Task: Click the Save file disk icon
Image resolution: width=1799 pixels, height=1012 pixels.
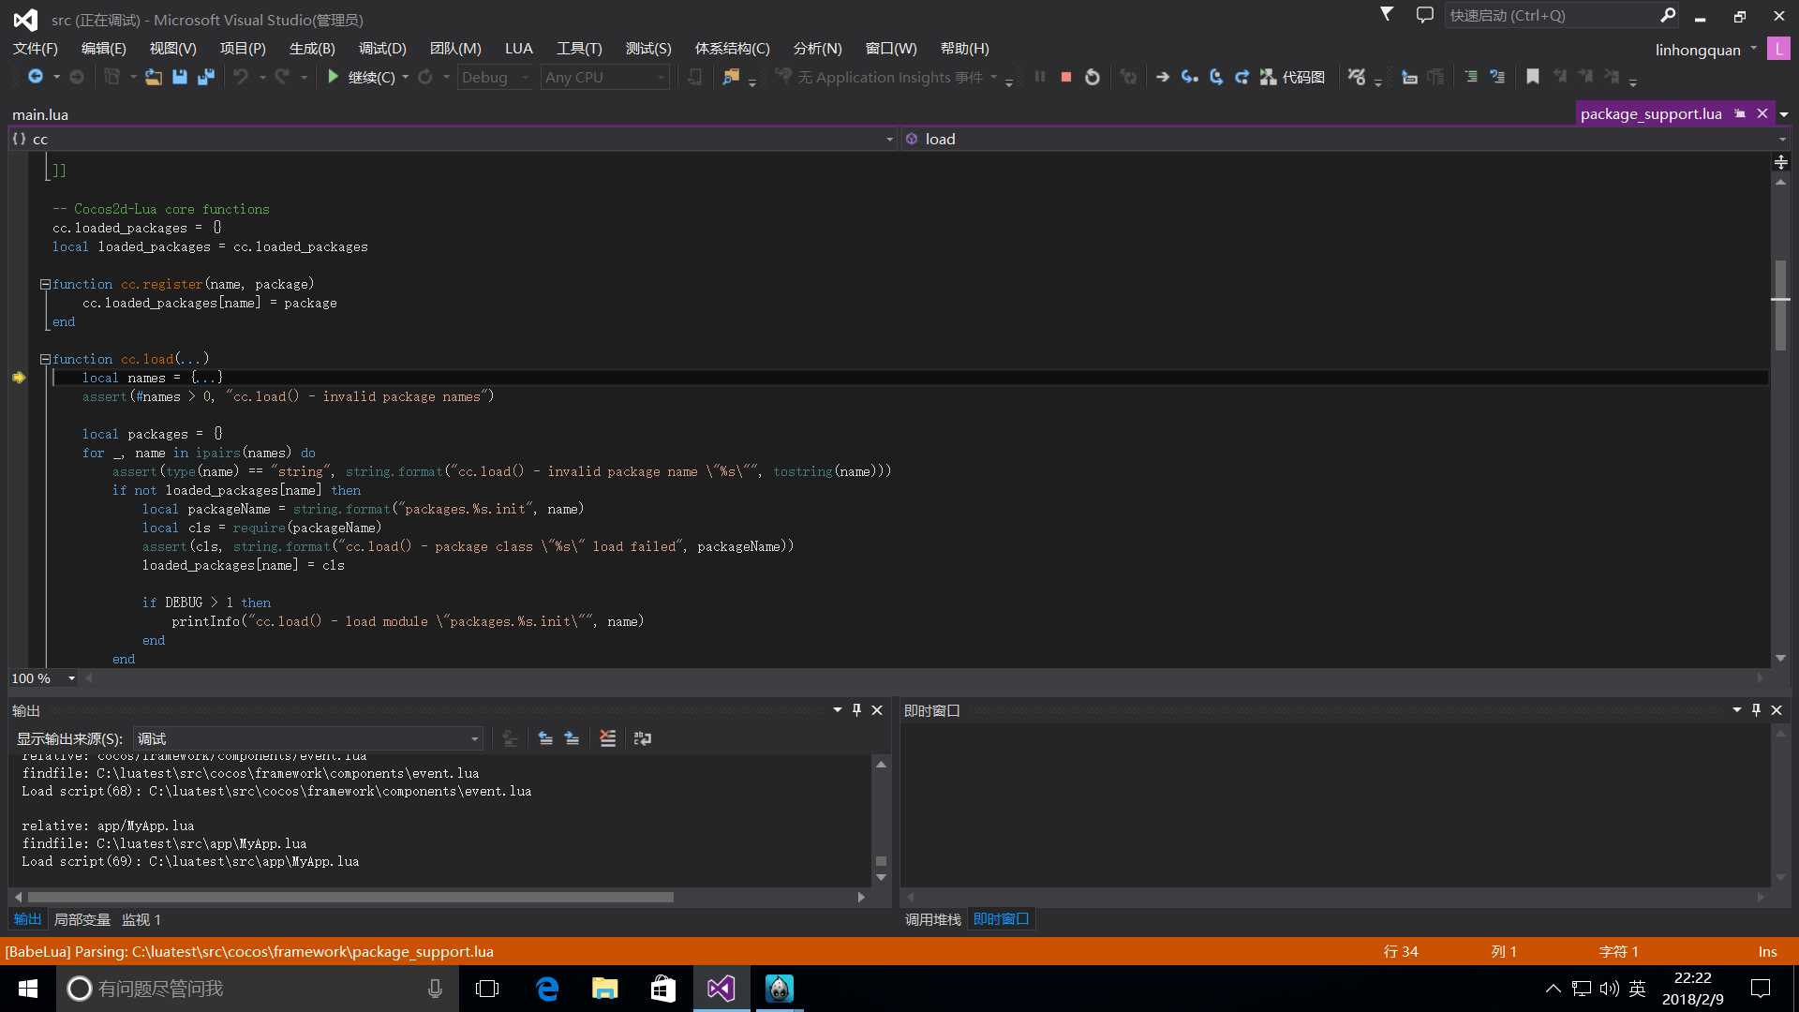Action: pyautogui.click(x=180, y=77)
